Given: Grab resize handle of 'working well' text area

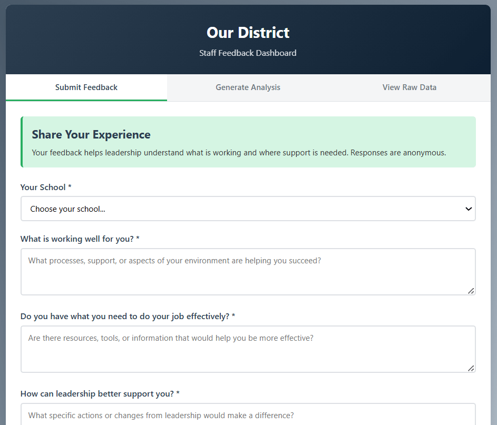Looking at the screenshot, I should 471,291.
